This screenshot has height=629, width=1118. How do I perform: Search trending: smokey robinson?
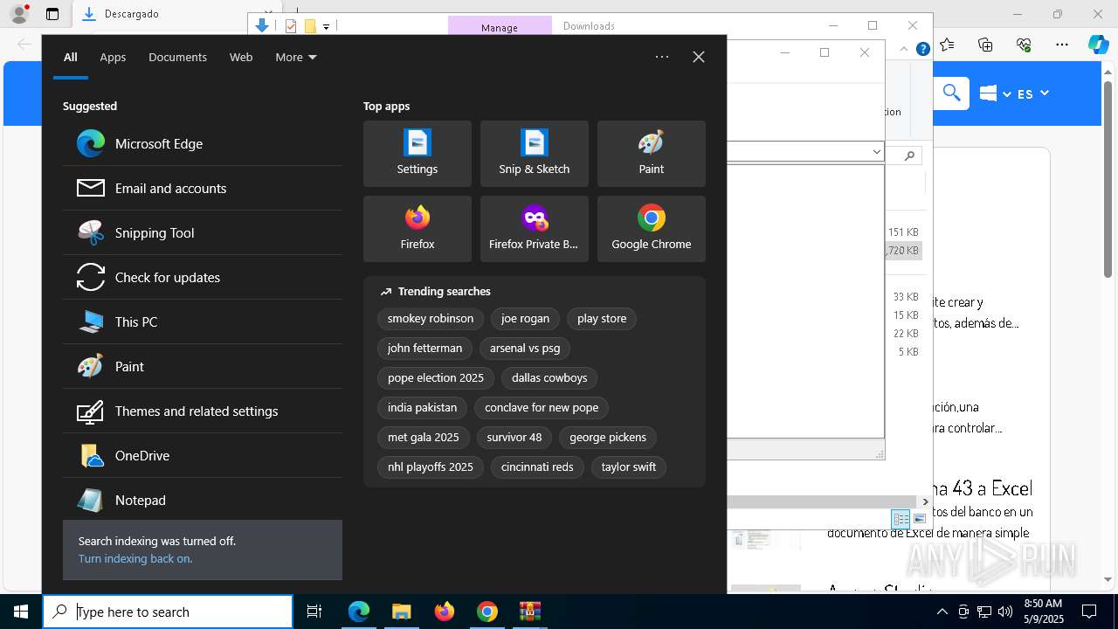(x=431, y=318)
